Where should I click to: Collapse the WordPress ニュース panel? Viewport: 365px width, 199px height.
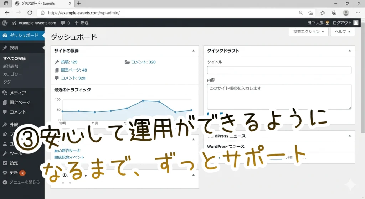coord(350,136)
